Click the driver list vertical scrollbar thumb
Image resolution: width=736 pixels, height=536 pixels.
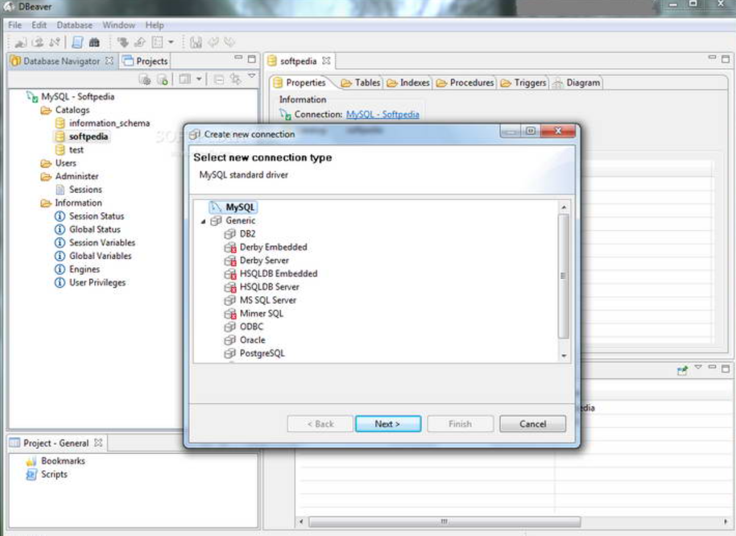[563, 276]
